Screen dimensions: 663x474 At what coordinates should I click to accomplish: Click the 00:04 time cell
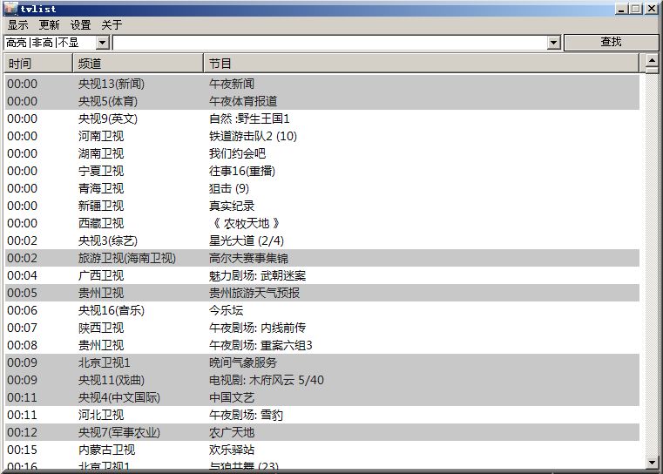click(22, 275)
